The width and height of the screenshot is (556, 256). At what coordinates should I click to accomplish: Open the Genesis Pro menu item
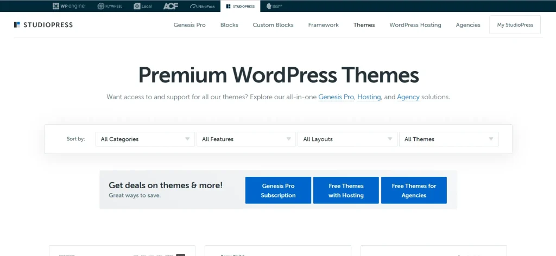(189, 25)
